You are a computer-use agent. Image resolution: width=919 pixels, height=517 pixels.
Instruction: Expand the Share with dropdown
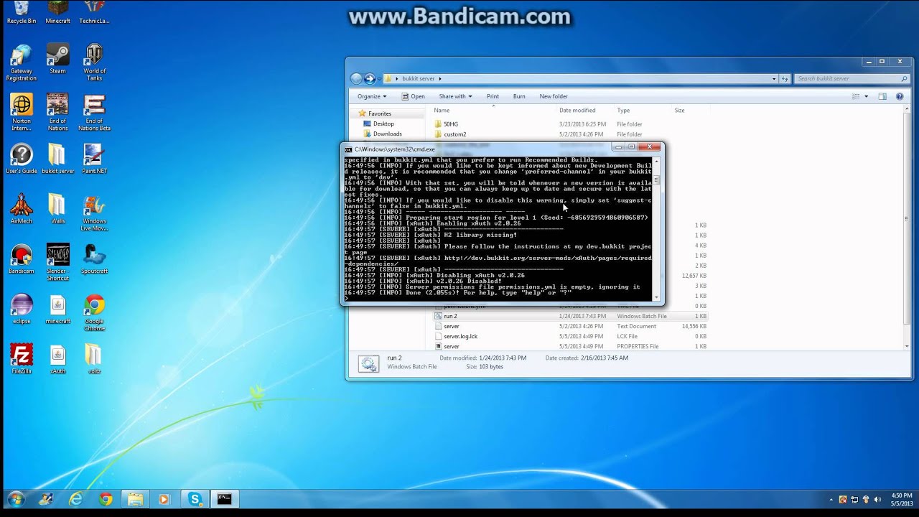tap(455, 96)
